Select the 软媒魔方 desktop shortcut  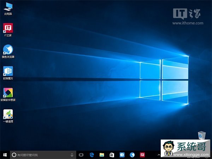click(8, 73)
